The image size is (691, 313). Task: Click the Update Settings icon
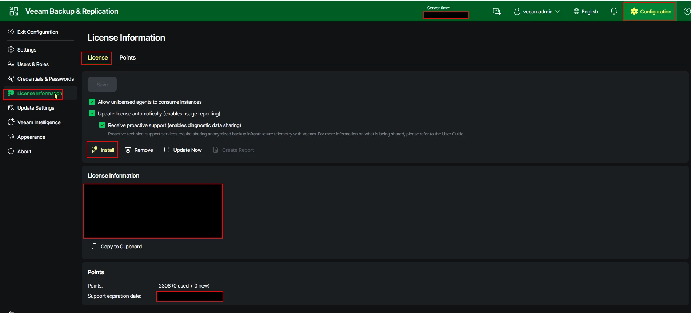tap(11, 108)
